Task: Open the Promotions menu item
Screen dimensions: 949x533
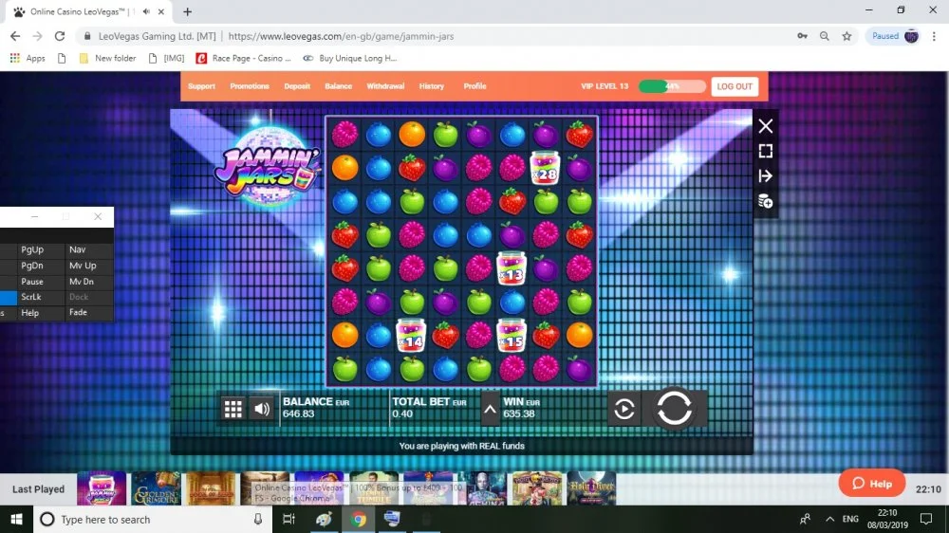Action: [250, 86]
